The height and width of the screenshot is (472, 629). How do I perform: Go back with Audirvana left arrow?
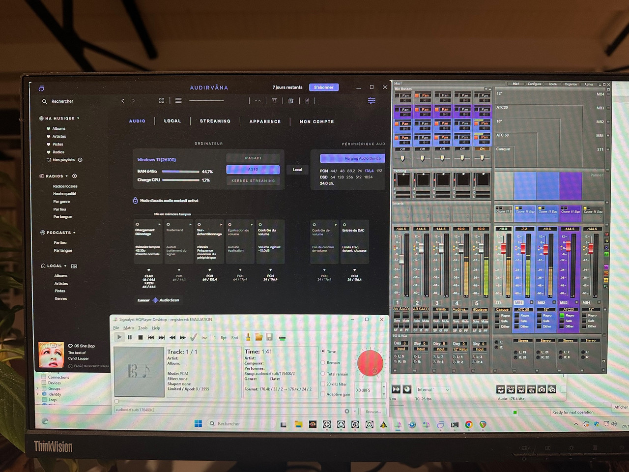(x=122, y=101)
